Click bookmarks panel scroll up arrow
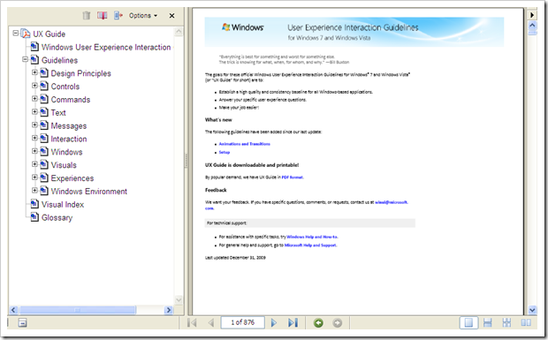 [179, 32]
